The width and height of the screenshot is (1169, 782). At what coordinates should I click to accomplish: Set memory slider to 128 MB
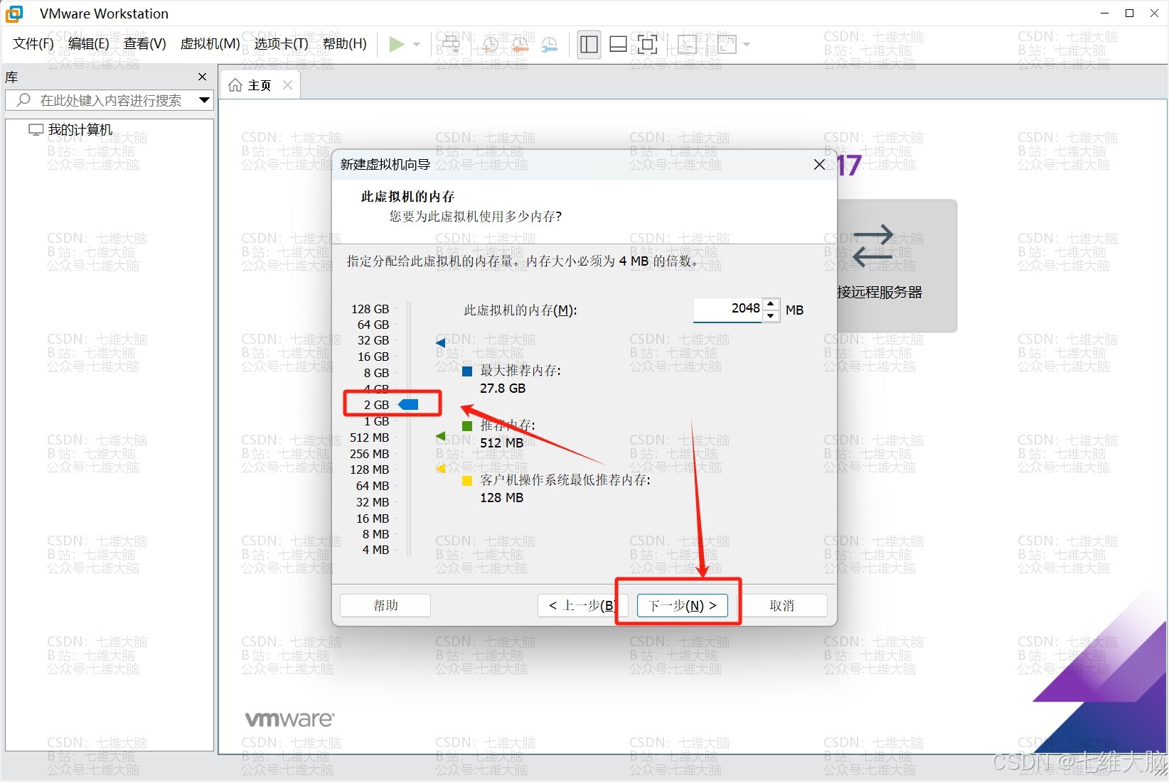click(370, 469)
